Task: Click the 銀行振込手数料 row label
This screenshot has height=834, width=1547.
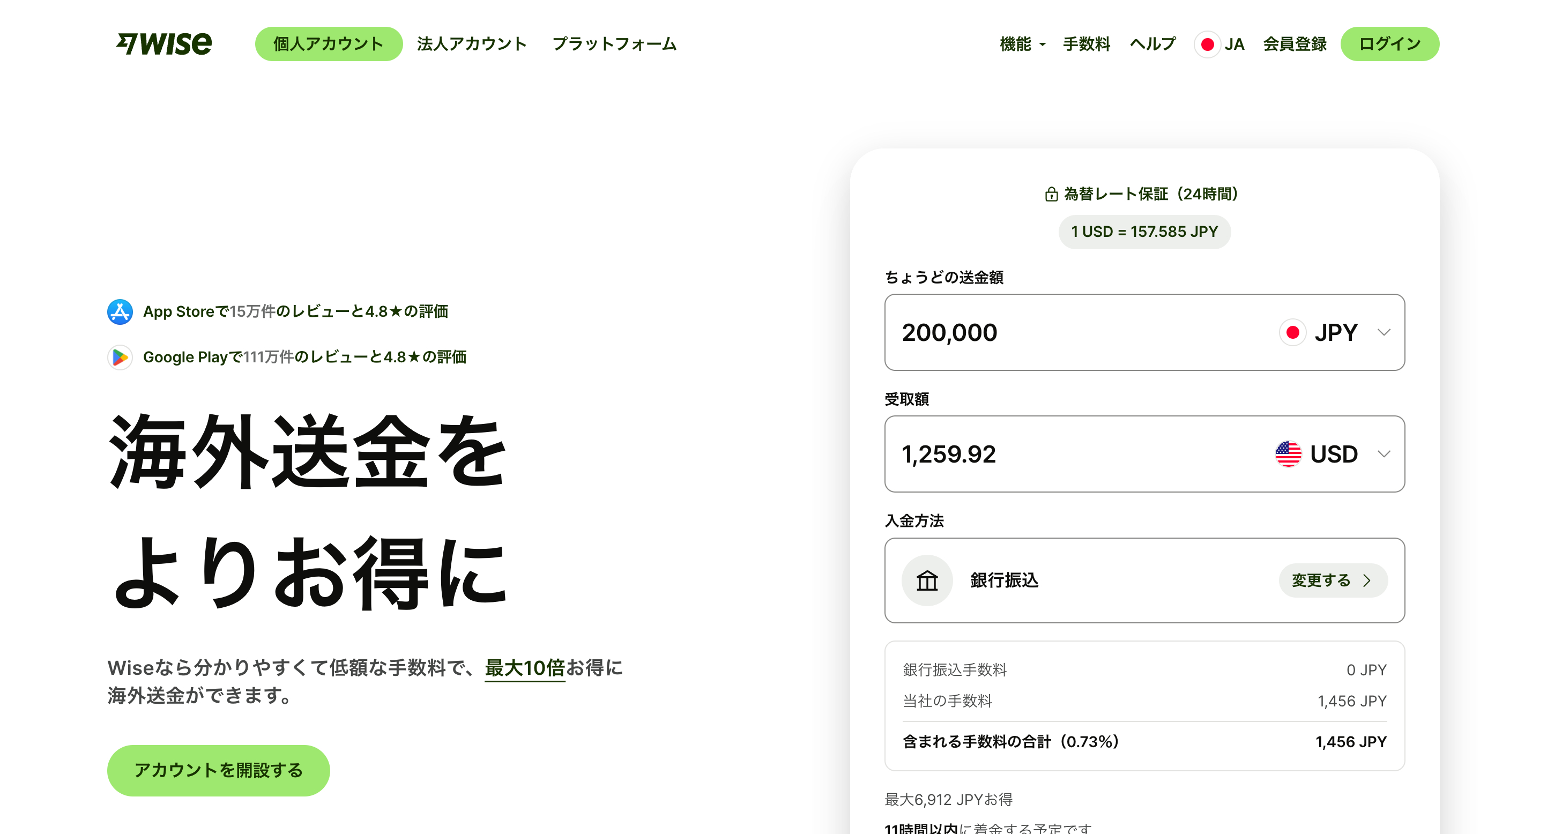Action: pos(955,670)
